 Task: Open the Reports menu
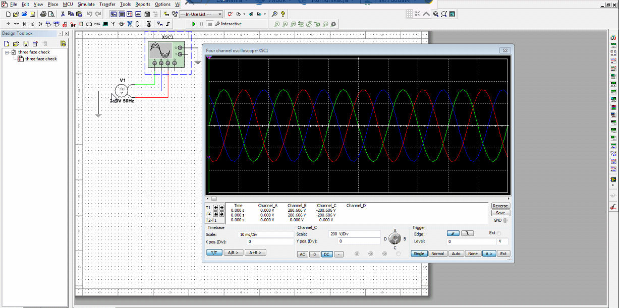[143, 4]
